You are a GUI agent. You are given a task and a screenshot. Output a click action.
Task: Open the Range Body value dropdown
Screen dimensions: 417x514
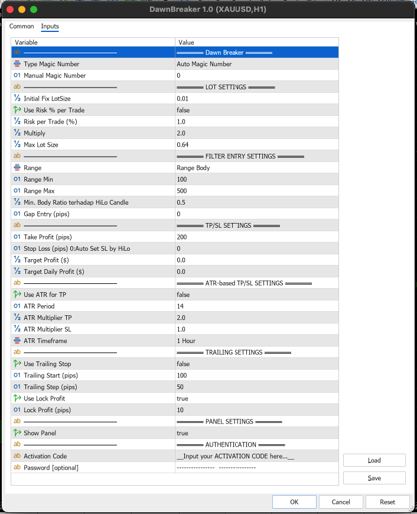click(256, 167)
